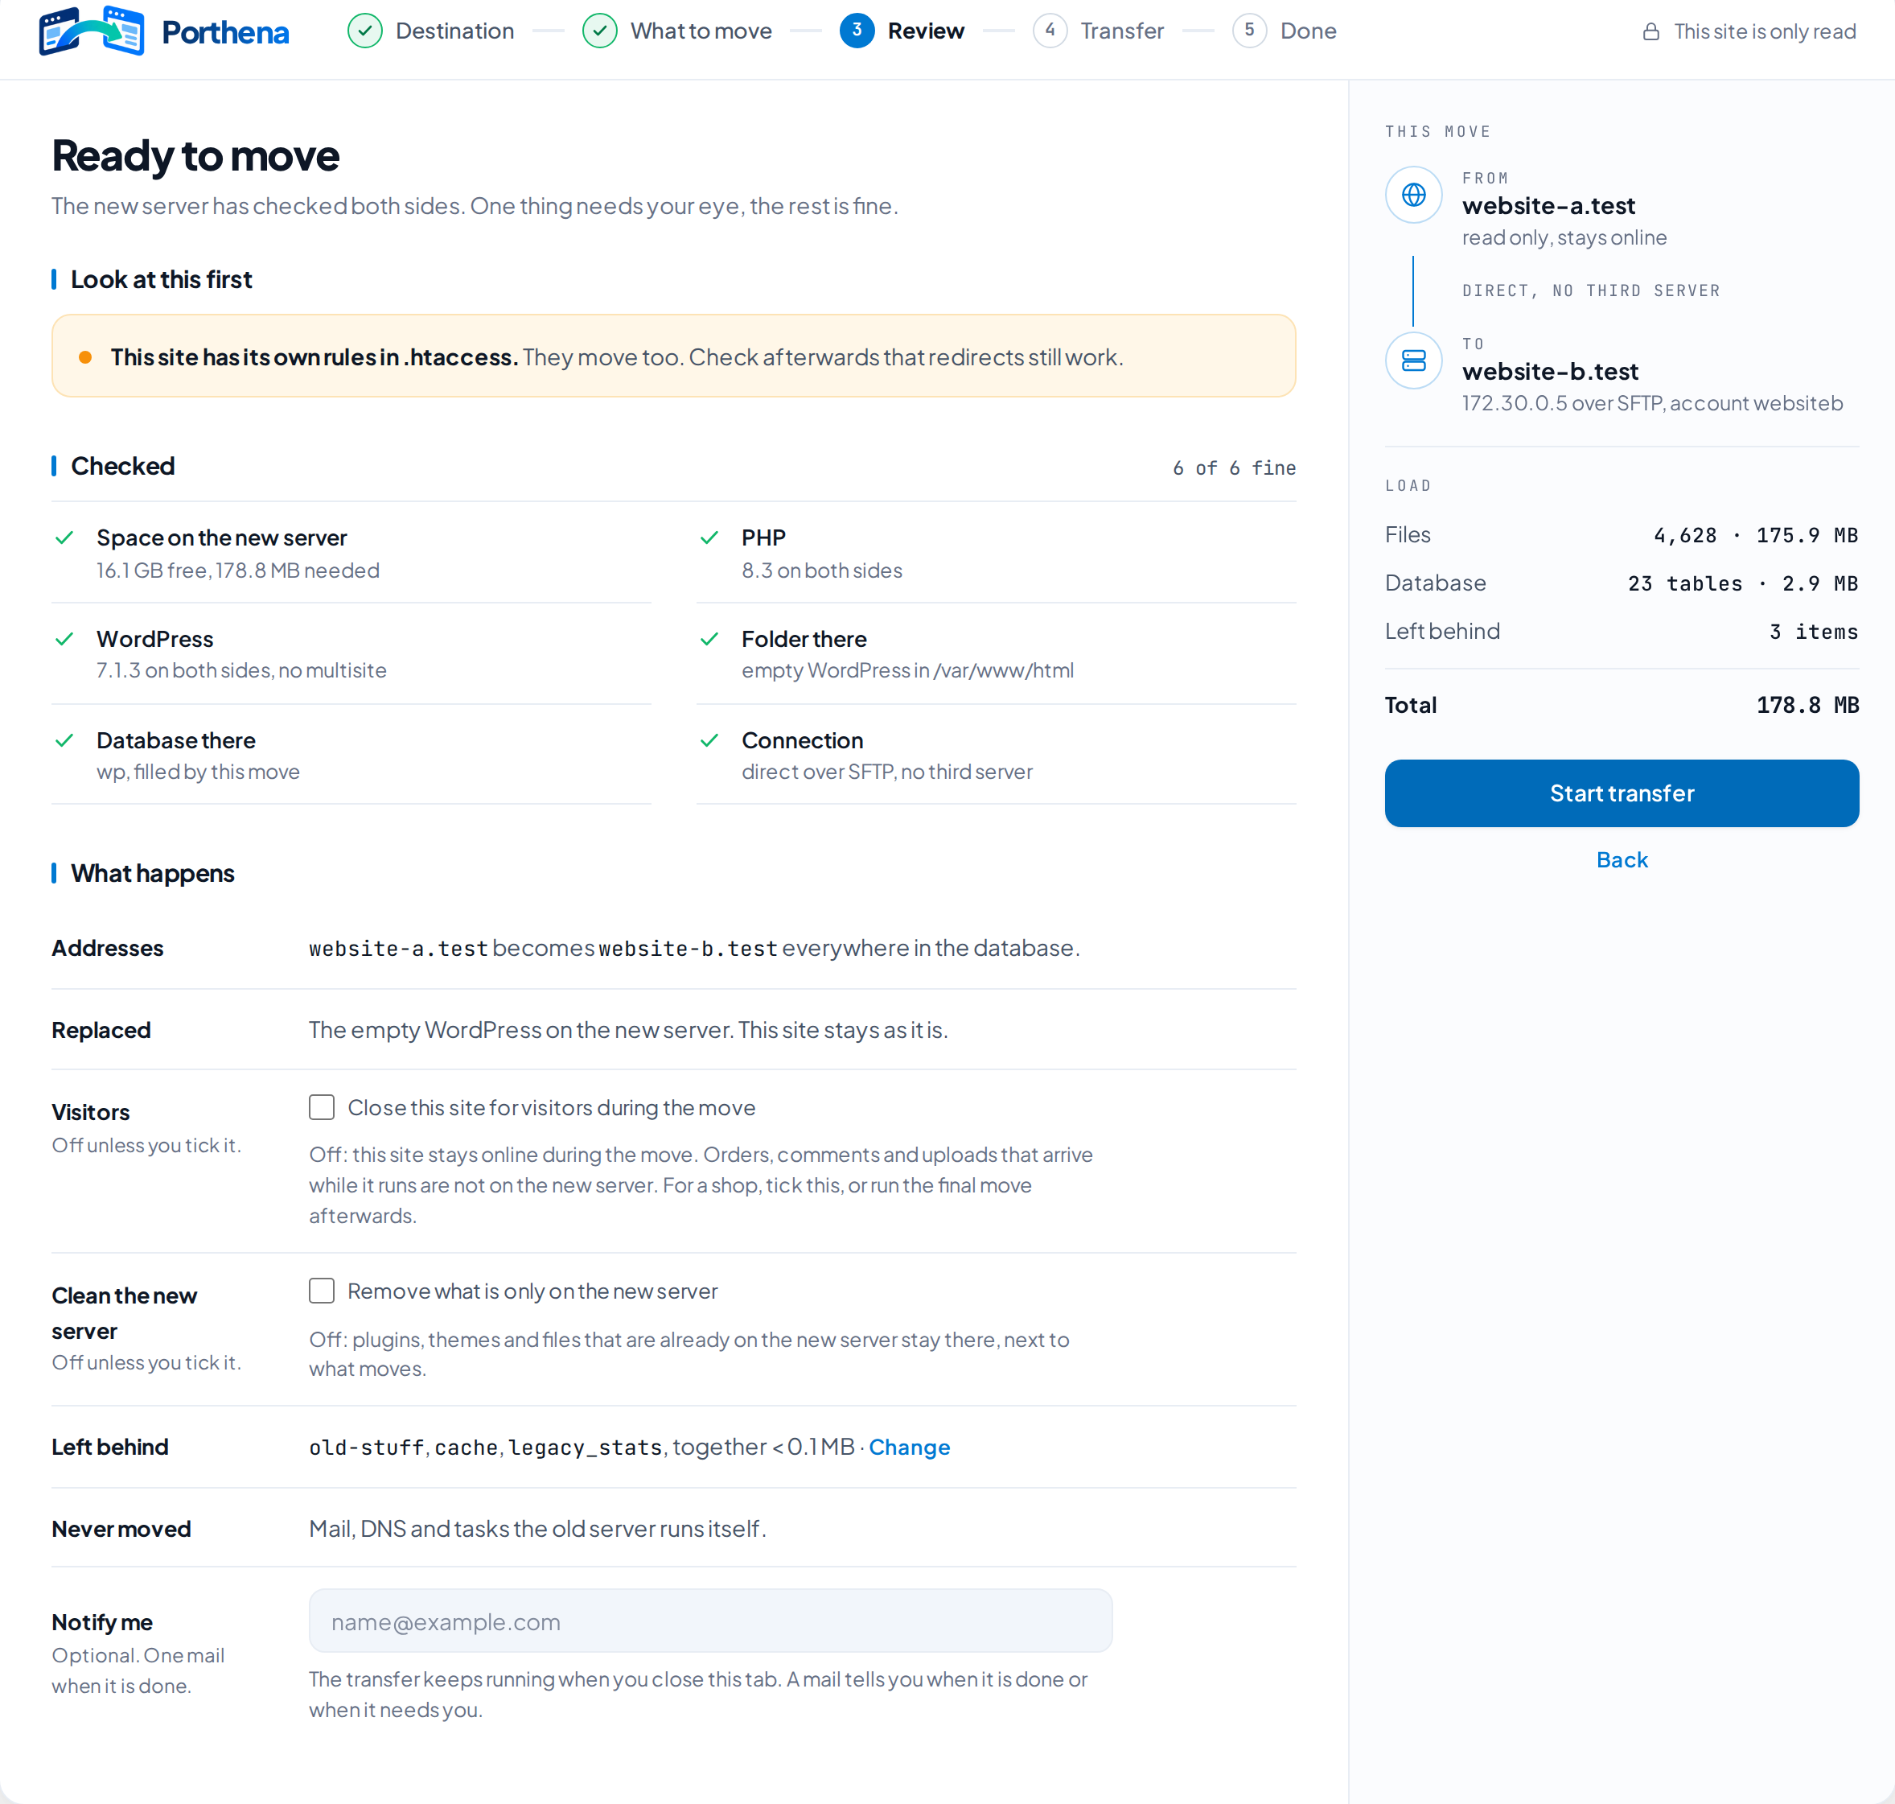Tick Remove what is only on new server checkbox
Image resolution: width=1895 pixels, height=1804 pixels.
(322, 1291)
